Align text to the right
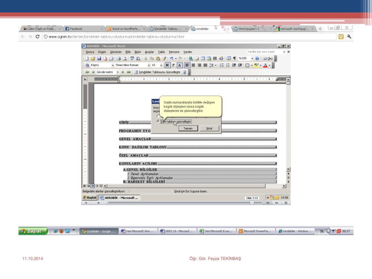The image size is (372, 279). (x=199, y=65)
